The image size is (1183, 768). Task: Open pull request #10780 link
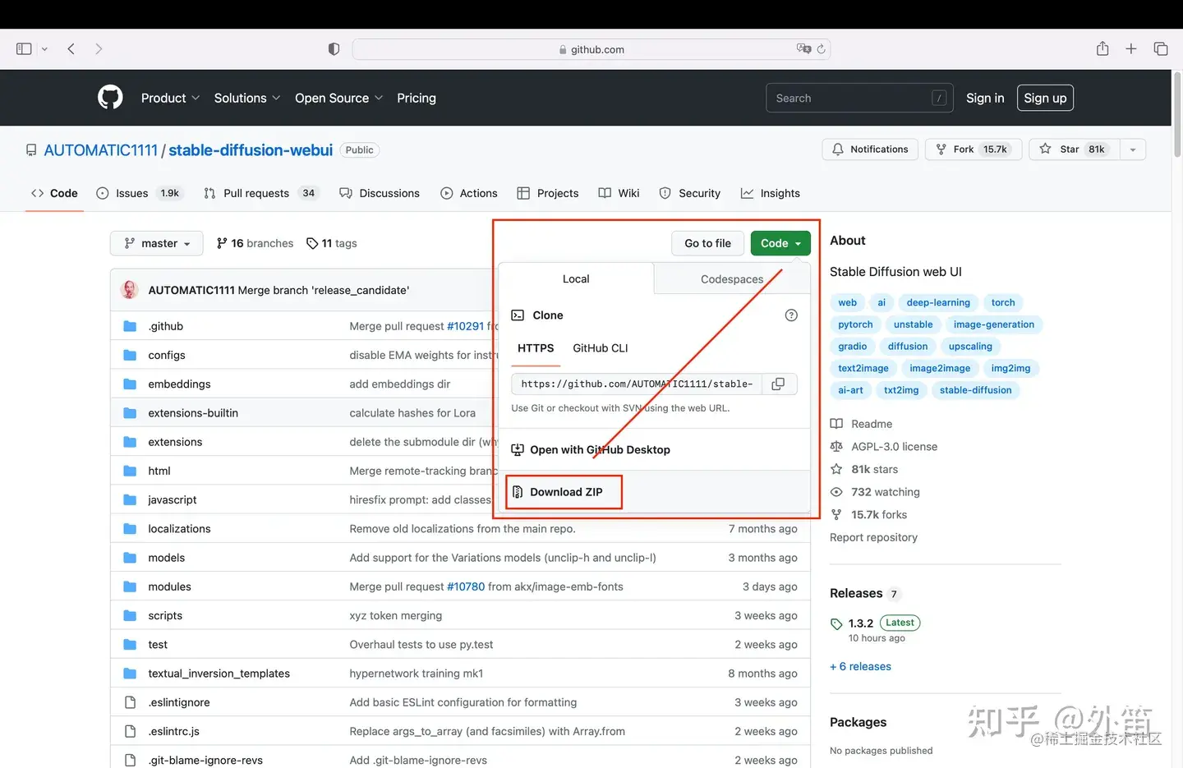[x=466, y=586]
